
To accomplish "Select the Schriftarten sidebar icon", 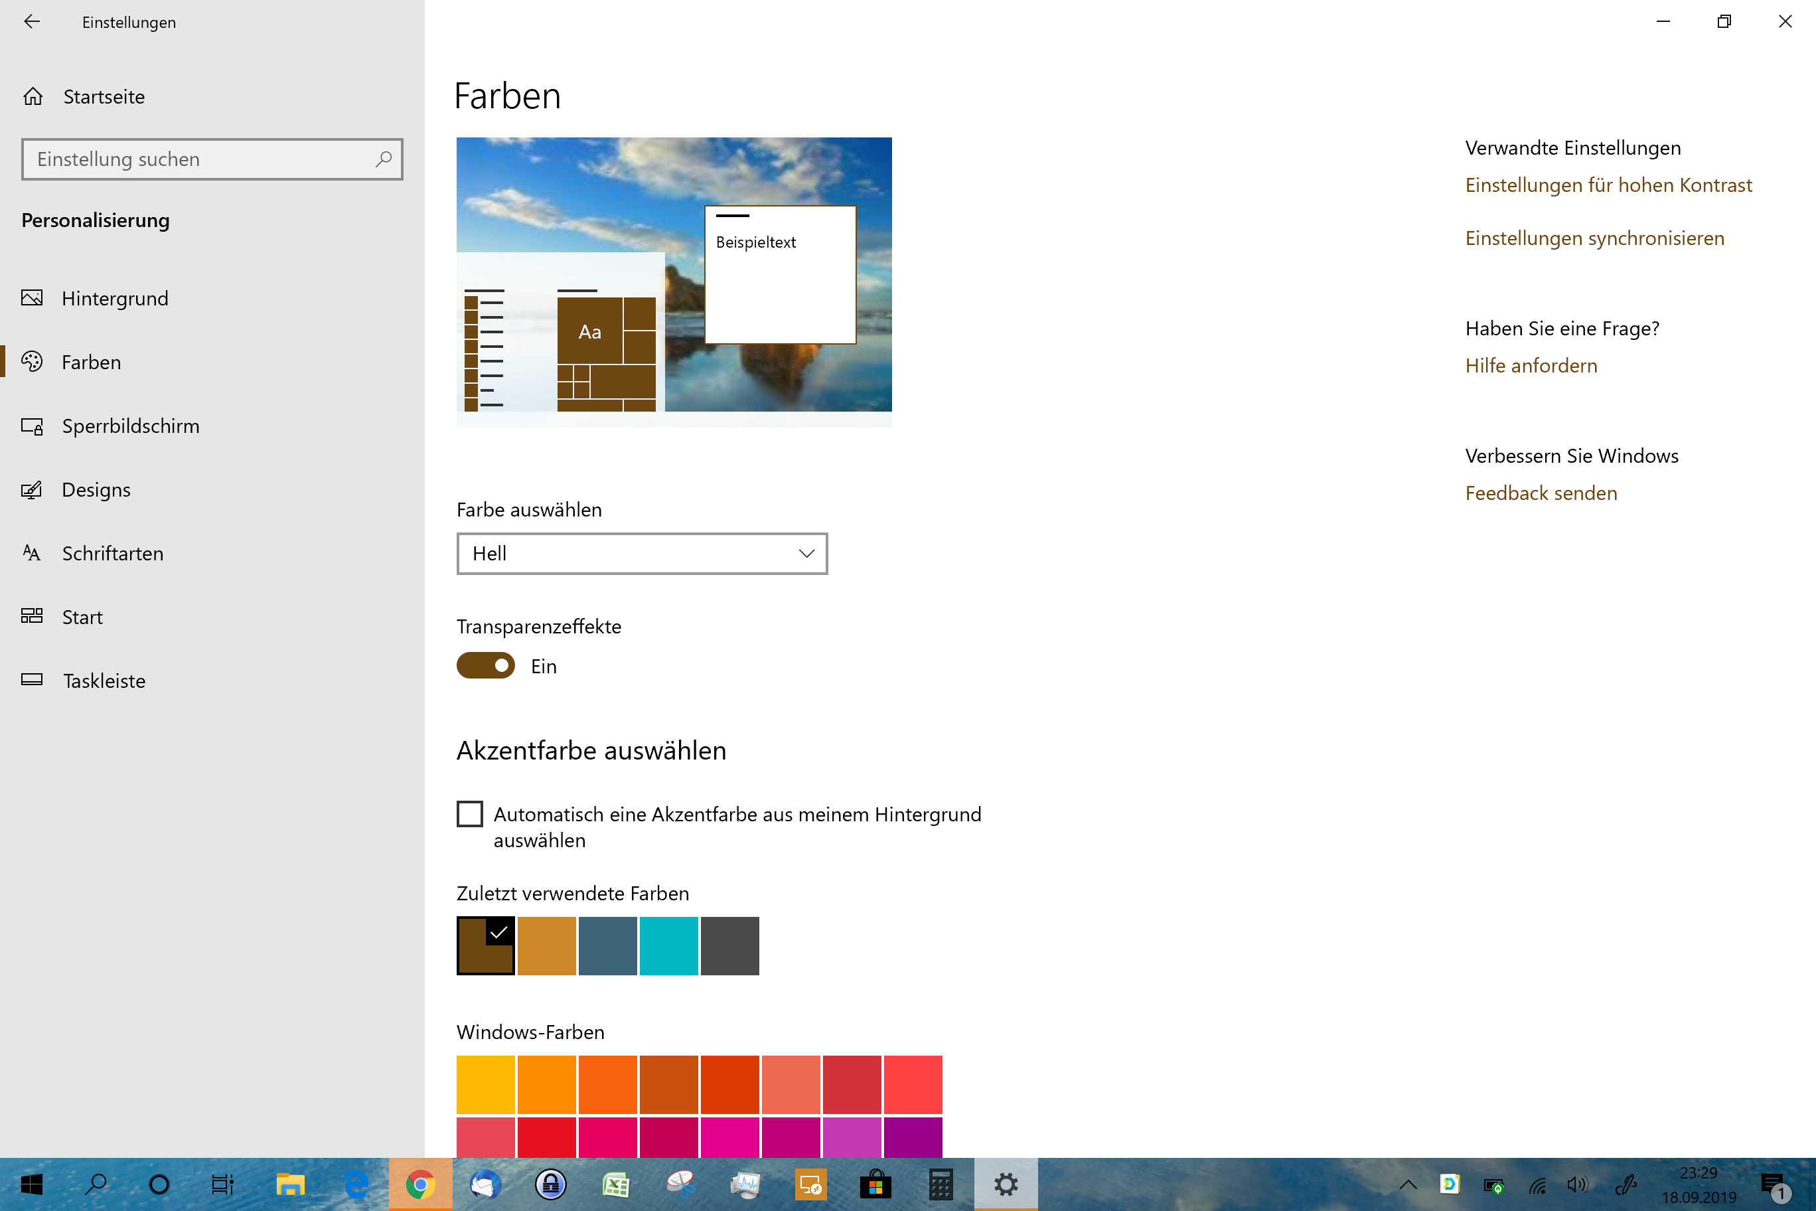I will click(32, 553).
